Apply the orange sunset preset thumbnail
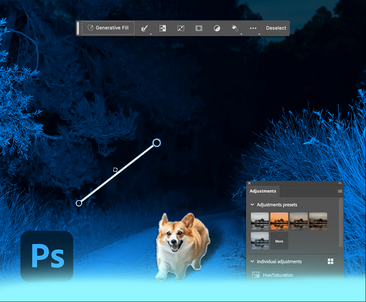 click(x=279, y=221)
